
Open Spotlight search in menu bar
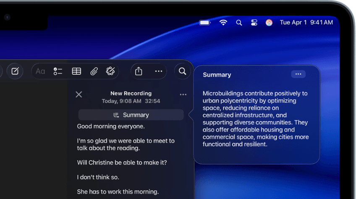point(239,23)
